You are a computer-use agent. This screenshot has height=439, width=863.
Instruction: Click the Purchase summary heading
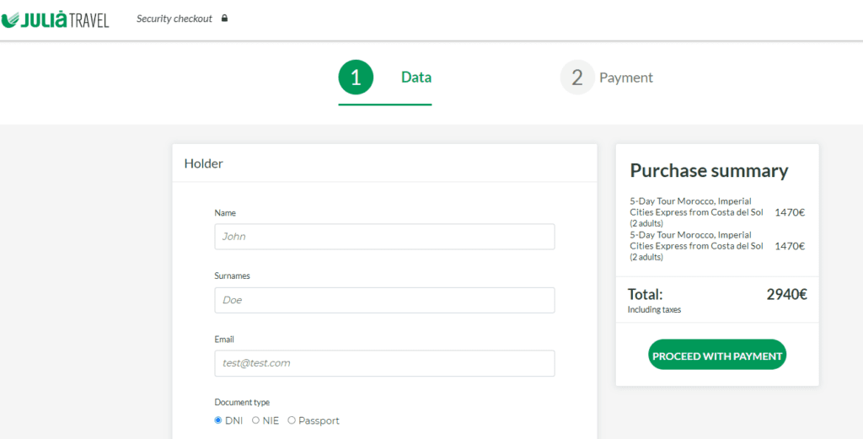coord(709,171)
